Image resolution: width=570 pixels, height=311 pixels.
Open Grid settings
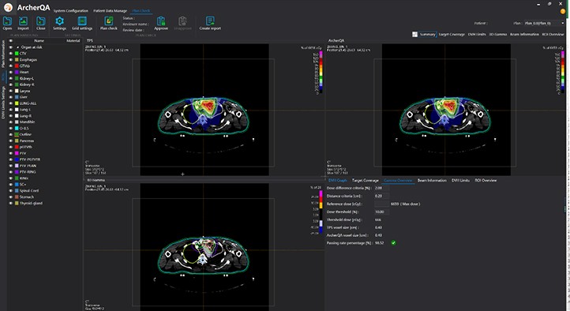[82, 21]
